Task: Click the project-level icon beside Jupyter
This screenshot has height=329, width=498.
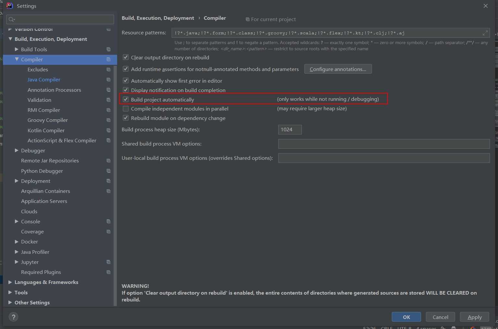Action: click(109, 262)
